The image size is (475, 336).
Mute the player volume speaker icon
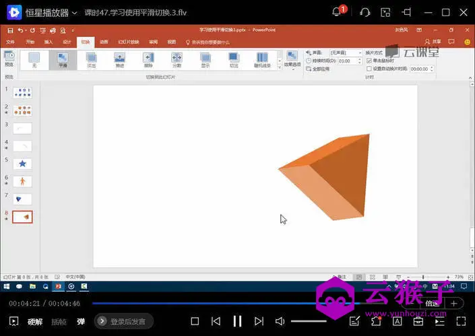pos(280,321)
